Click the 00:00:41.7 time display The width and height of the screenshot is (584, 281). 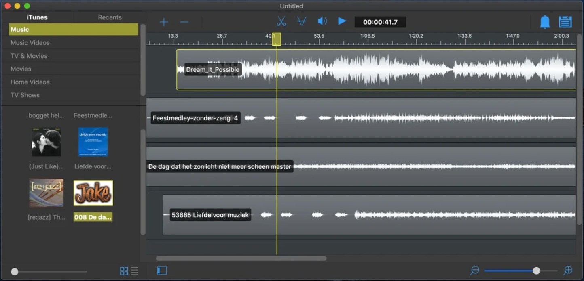click(x=380, y=22)
